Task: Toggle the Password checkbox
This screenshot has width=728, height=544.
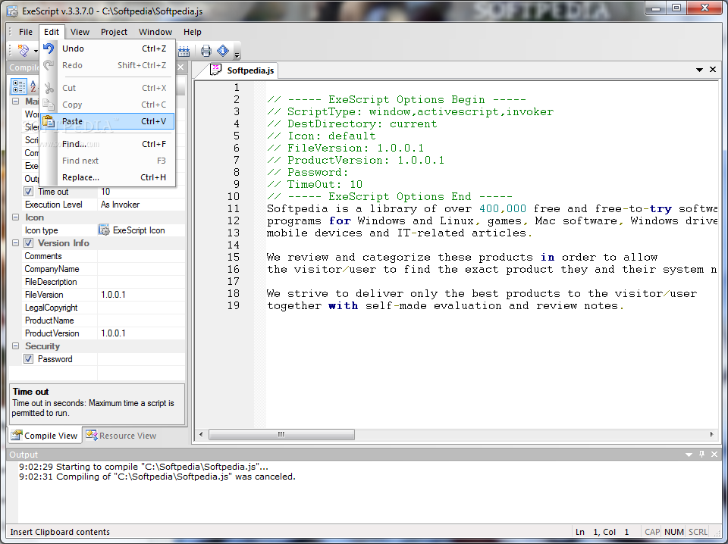Action: [29, 359]
